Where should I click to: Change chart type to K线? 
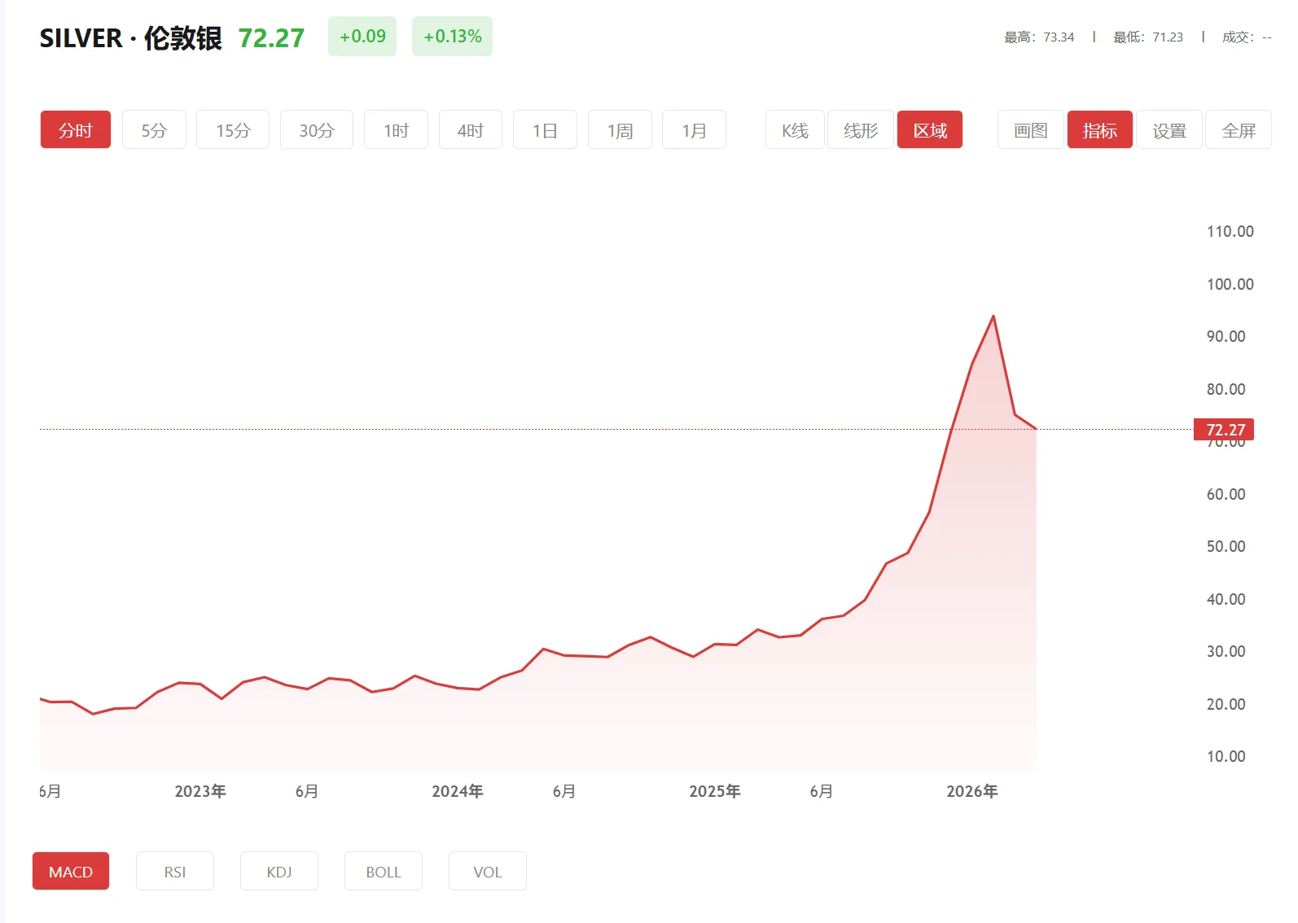coord(795,130)
